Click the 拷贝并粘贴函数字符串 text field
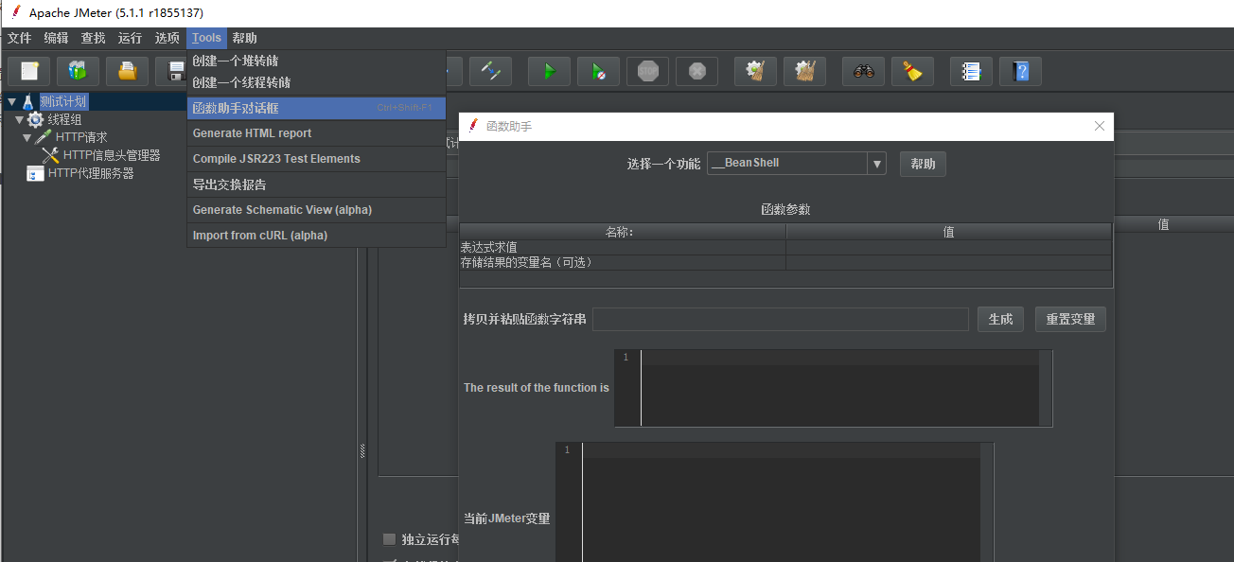 coord(781,319)
